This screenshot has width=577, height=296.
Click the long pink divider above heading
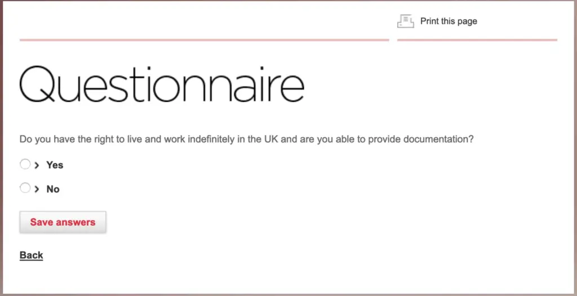tap(204, 40)
